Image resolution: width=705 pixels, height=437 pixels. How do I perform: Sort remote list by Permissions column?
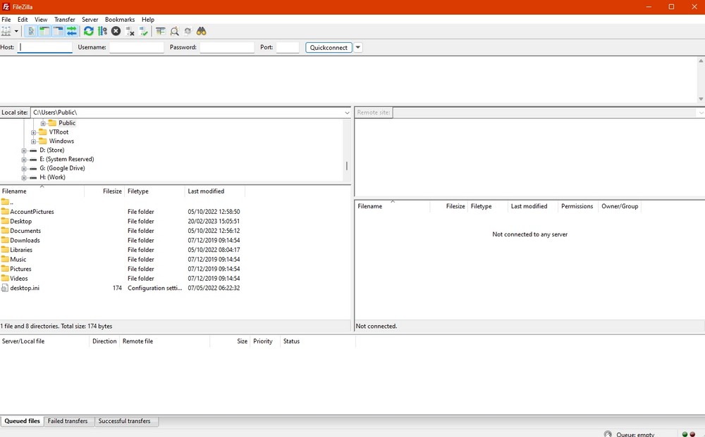(577, 206)
